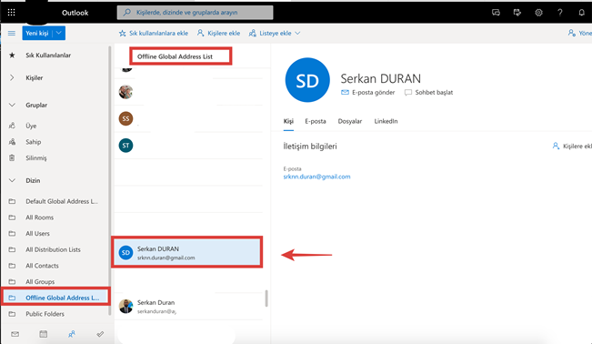The width and height of the screenshot is (592, 344).
Task: Click the left sidebar scrollbar
Action: (110, 181)
